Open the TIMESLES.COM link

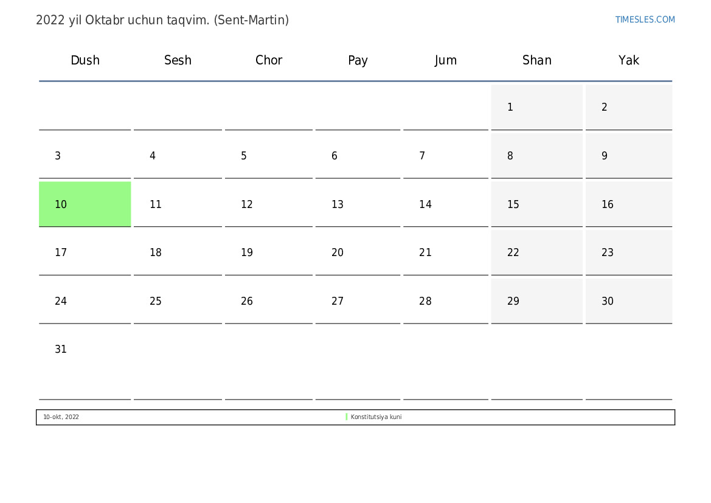(645, 19)
